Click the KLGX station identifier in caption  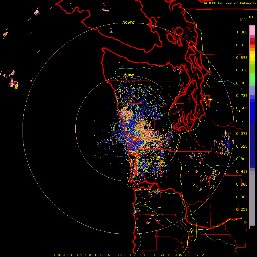160,255
